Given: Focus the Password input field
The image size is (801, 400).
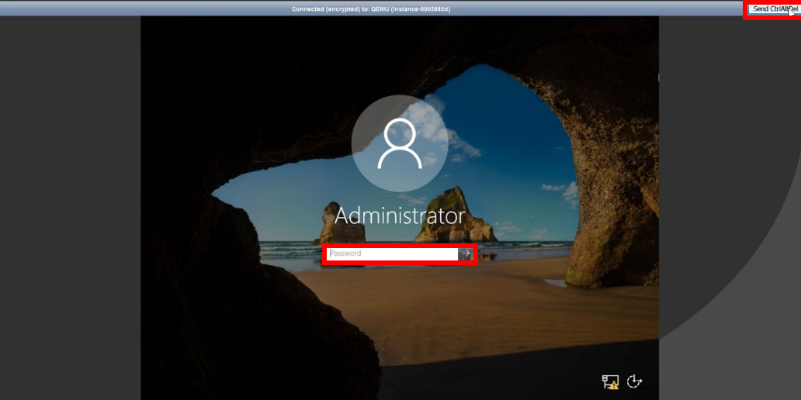Looking at the screenshot, I should point(392,253).
